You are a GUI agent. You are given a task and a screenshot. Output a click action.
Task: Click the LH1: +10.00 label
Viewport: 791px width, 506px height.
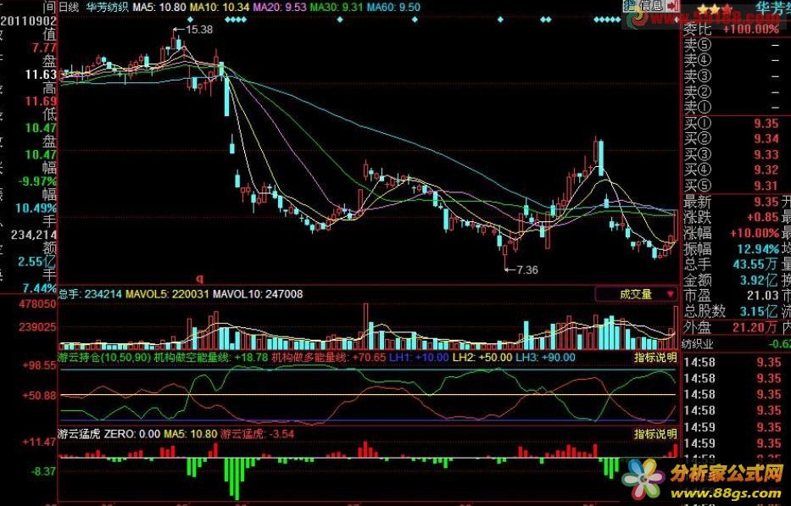(x=419, y=358)
